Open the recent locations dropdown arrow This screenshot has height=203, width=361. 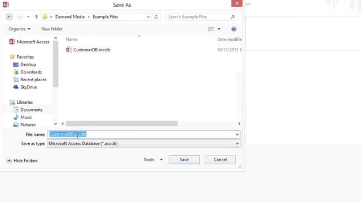point(28,17)
